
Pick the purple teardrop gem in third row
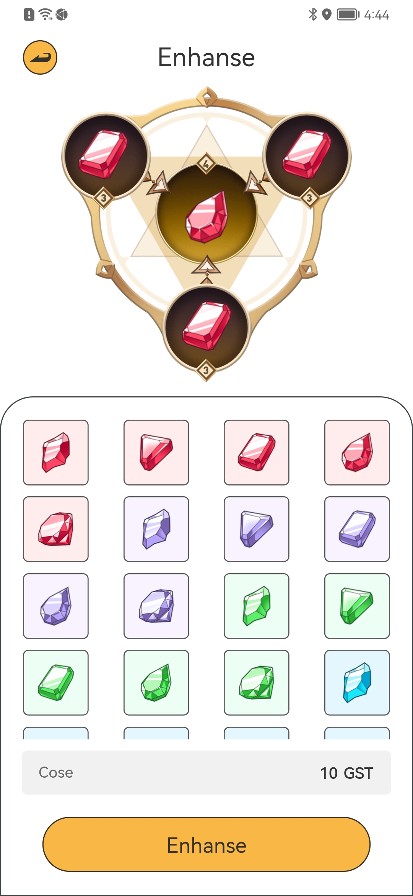56,606
